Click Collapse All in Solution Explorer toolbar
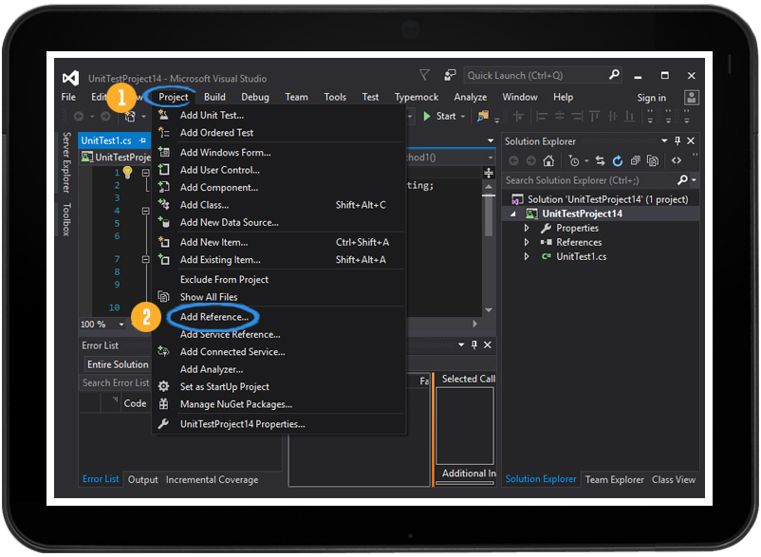This screenshot has height=557, width=761. [636, 160]
